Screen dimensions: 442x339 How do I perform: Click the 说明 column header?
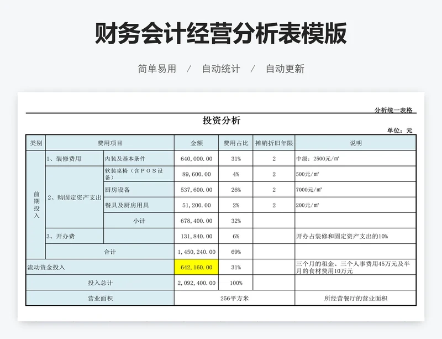pos(355,143)
